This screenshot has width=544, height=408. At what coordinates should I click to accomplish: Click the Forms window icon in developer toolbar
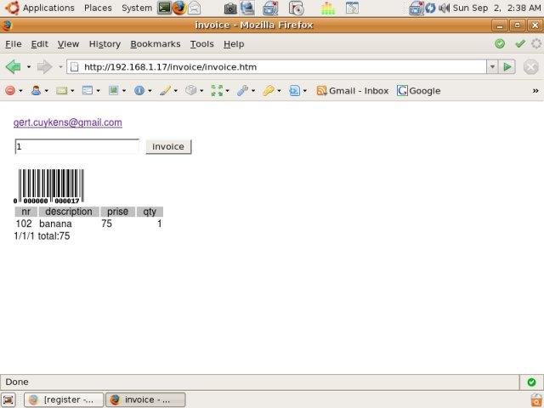point(88,91)
